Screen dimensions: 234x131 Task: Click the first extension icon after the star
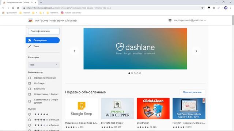(209, 8)
